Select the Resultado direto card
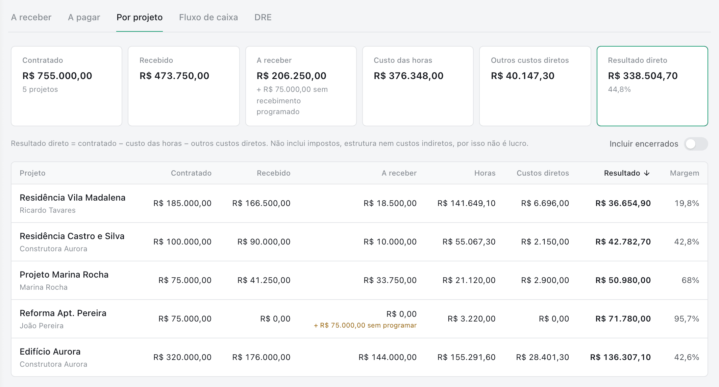The width and height of the screenshot is (719, 387). [652, 86]
